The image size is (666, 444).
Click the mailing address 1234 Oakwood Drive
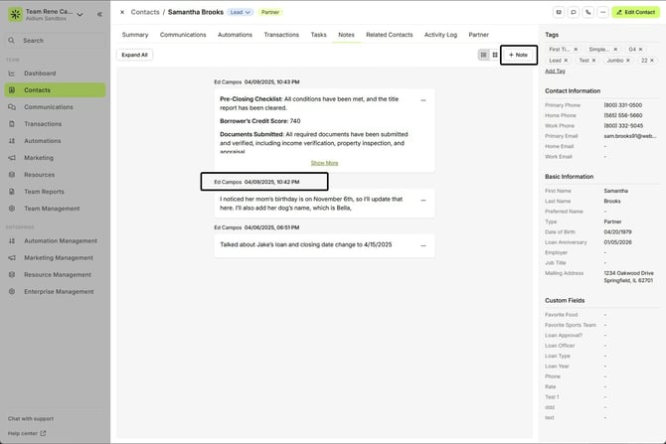tap(629, 277)
